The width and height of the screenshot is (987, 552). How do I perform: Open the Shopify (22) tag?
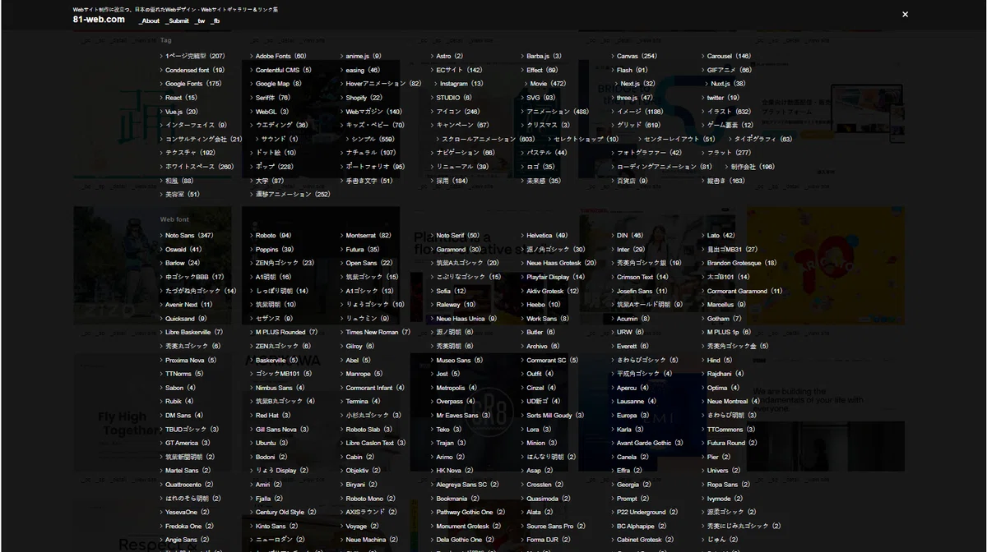pyautogui.click(x=364, y=98)
